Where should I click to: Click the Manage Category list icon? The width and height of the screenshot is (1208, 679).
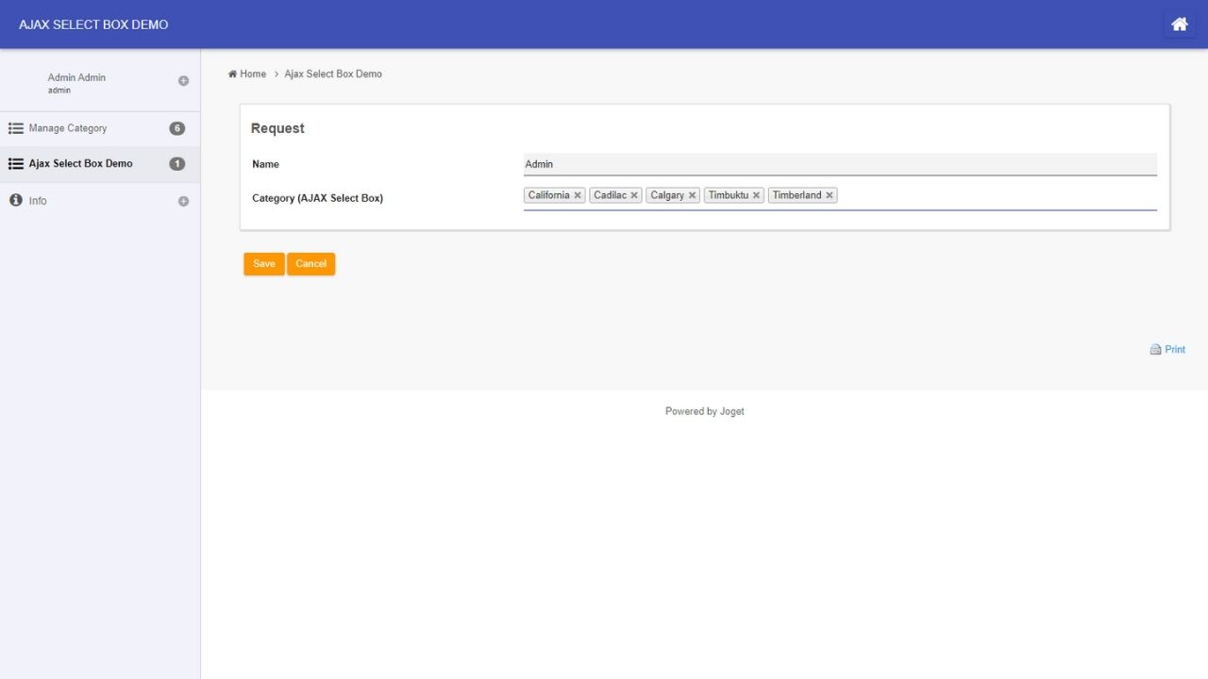tap(16, 128)
